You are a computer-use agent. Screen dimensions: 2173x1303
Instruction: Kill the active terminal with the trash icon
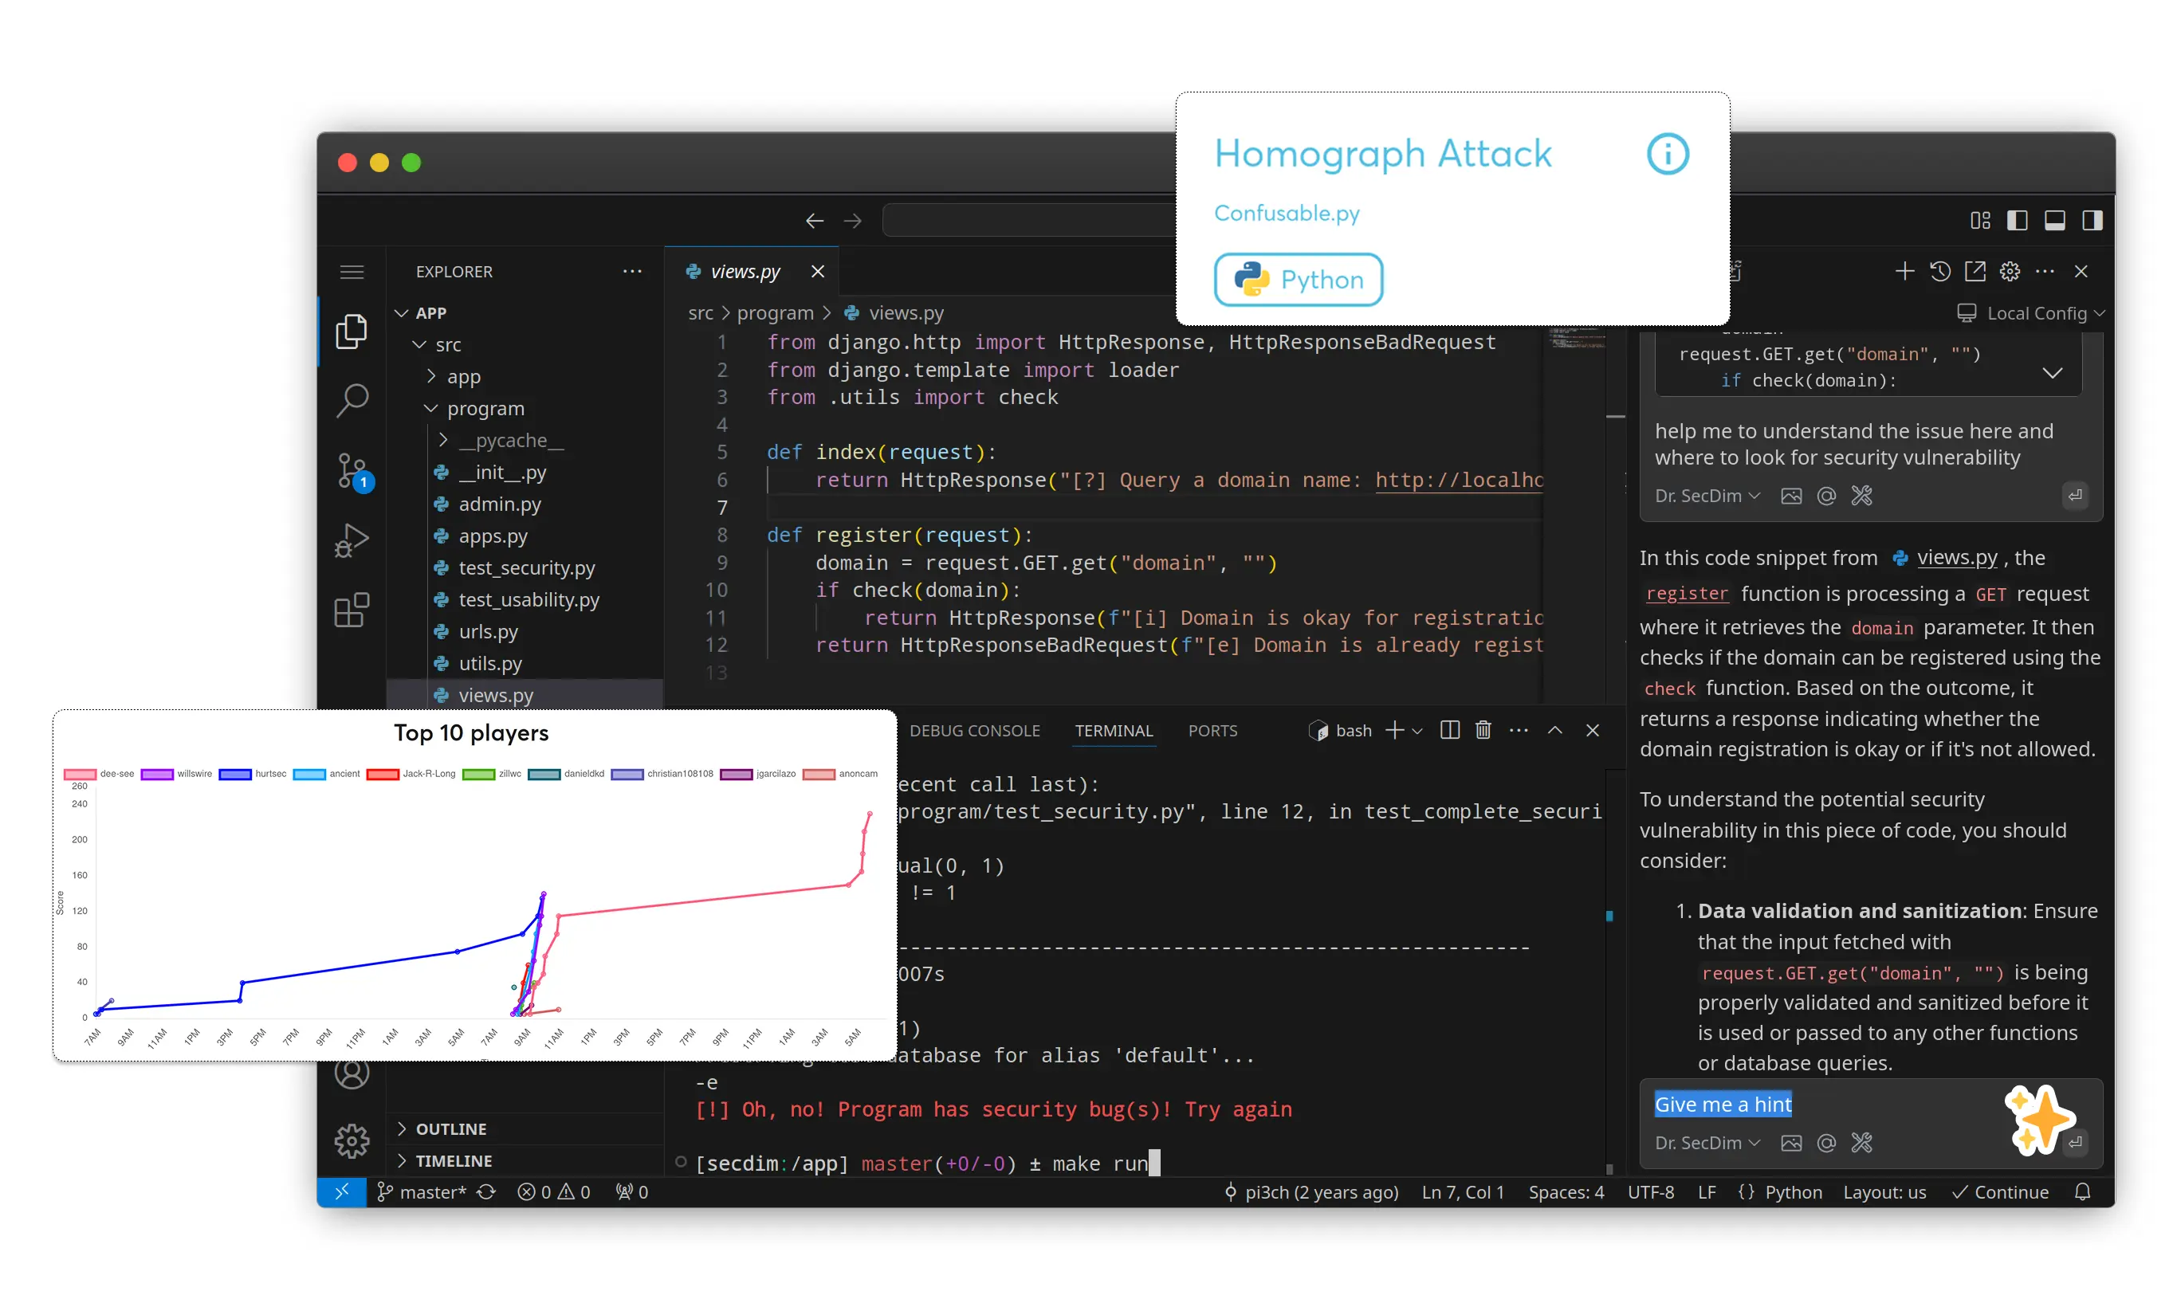click(1483, 730)
